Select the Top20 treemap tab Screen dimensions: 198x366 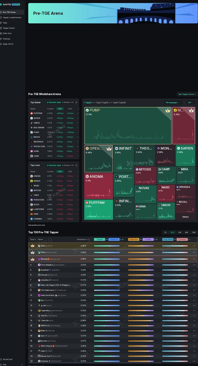[88, 103]
